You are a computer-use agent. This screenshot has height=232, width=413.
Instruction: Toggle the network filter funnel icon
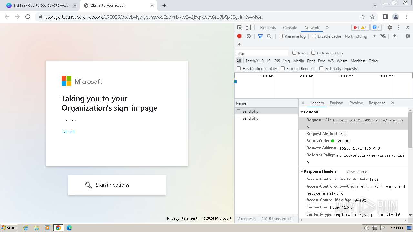(x=260, y=36)
